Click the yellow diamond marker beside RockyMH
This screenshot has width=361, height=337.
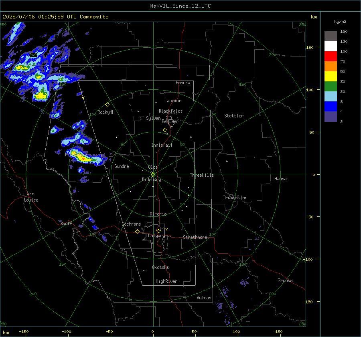coord(107,105)
